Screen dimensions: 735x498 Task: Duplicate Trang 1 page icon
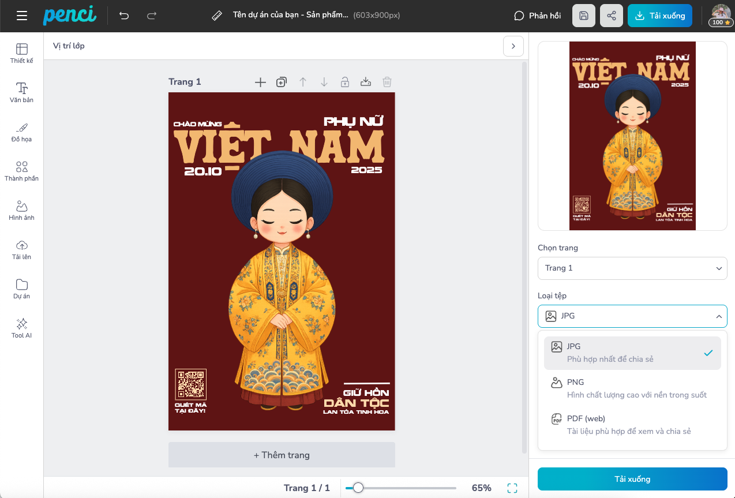tap(282, 83)
